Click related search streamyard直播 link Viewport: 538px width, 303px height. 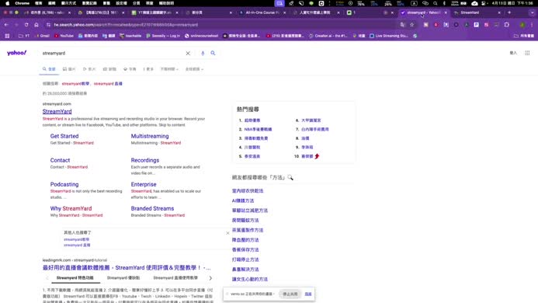(108, 83)
